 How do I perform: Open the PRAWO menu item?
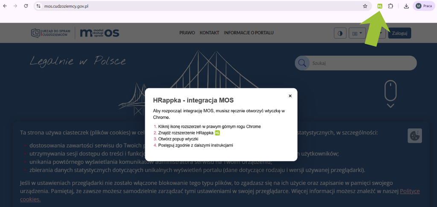(187, 32)
